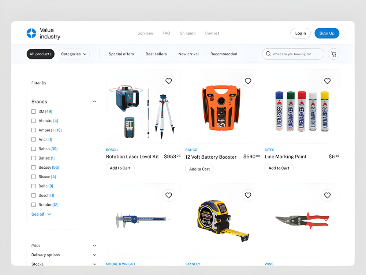Check the Alemite brand filter
This screenshot has height=275, width=366.
pos(34,121)
